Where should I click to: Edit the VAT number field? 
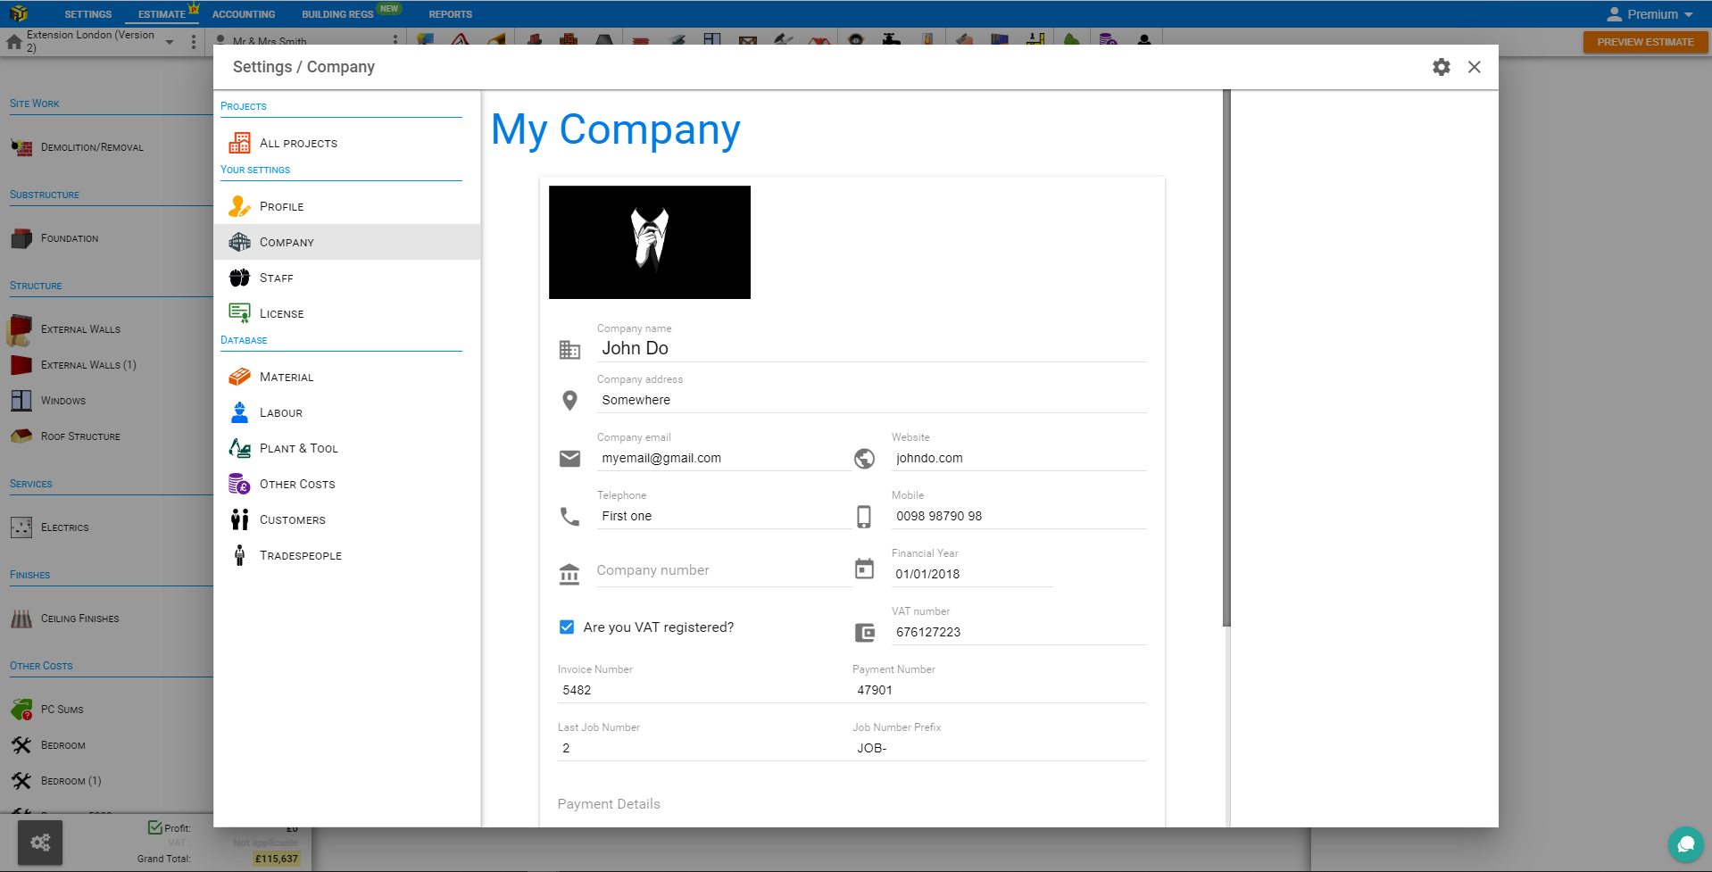[1018, 632]
